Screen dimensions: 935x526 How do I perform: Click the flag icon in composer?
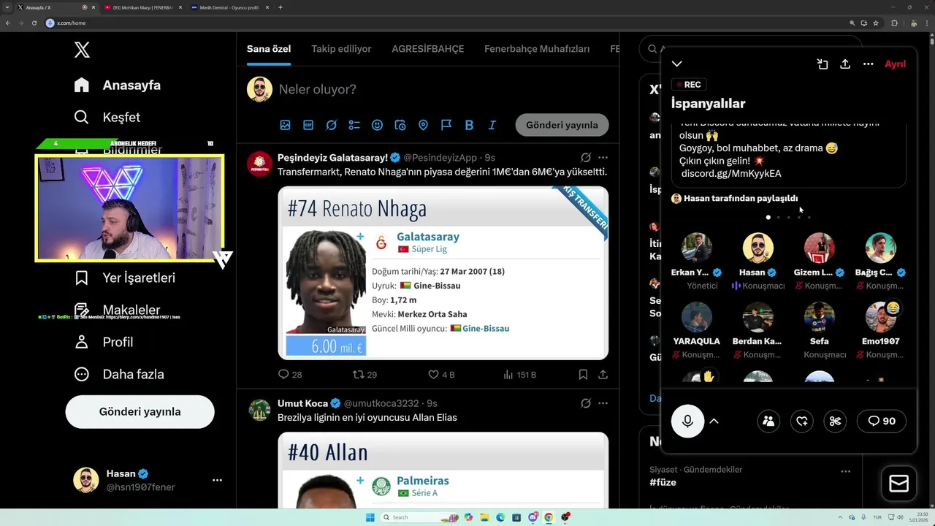[x=446, y=125]
